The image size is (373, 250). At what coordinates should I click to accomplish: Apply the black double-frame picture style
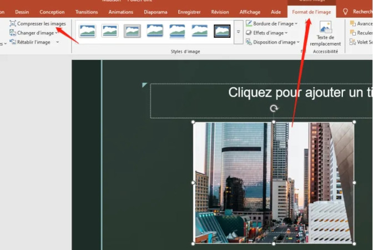click(222, 31)
